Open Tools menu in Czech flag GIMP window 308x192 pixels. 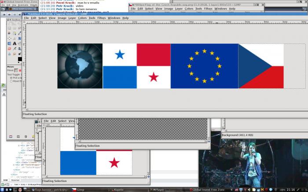coord(198,9)
